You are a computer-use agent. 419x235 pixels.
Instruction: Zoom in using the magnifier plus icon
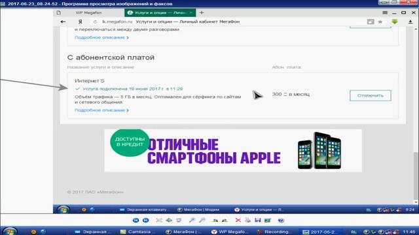(x=192, y=221)
